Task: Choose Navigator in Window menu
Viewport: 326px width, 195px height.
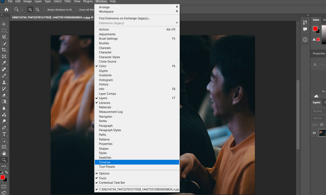Action: tap(137, 116)
